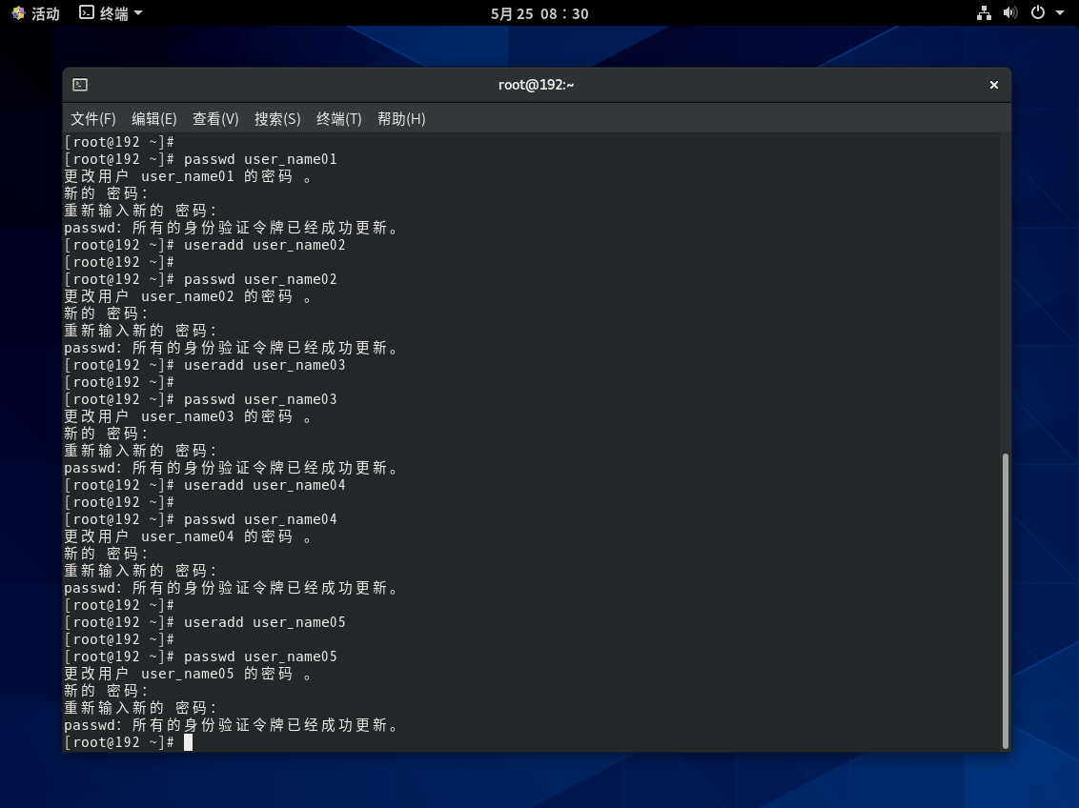Click the volume speaker icon
Screen dimensions: 1079x808
coord(1010,13)
